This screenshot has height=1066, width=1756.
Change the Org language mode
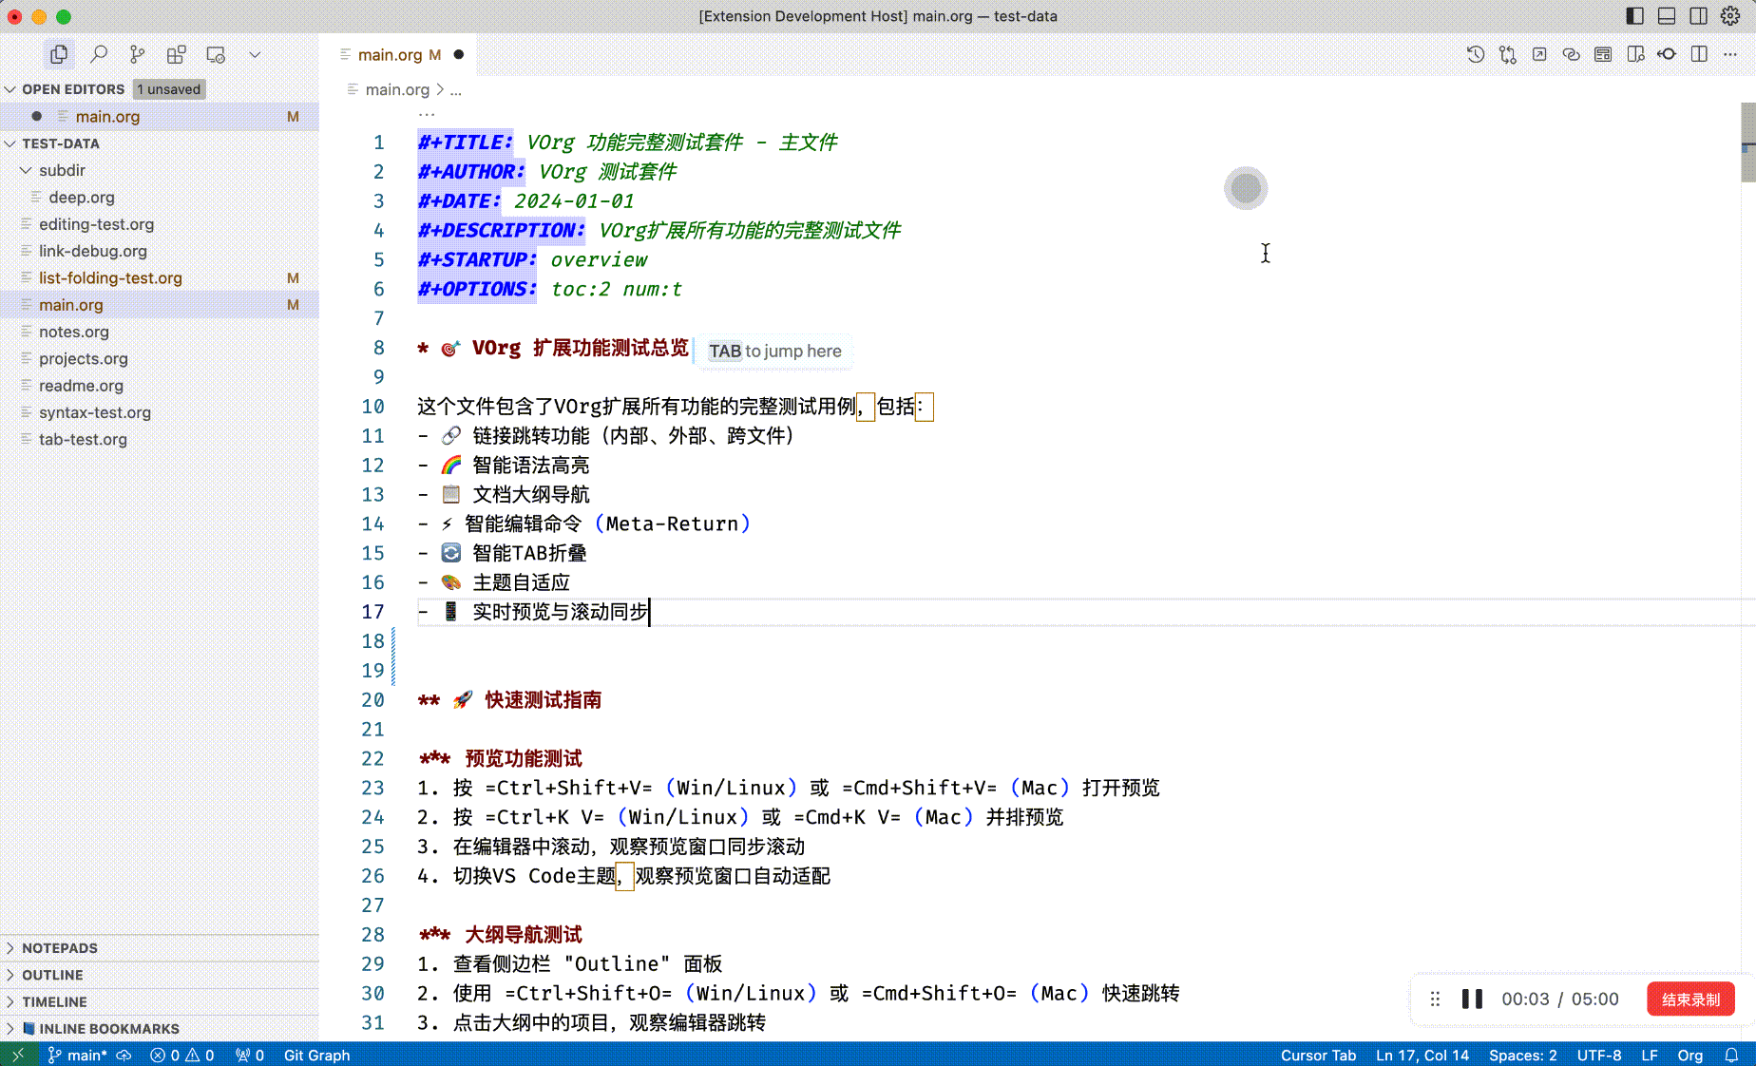click(x=1689, y=1055)
